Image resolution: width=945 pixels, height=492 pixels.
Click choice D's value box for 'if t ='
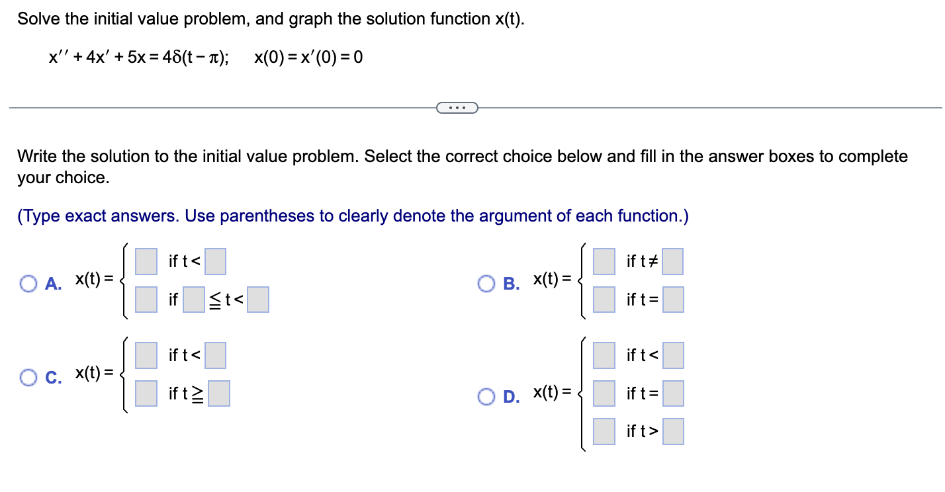[x=604, y=393]
